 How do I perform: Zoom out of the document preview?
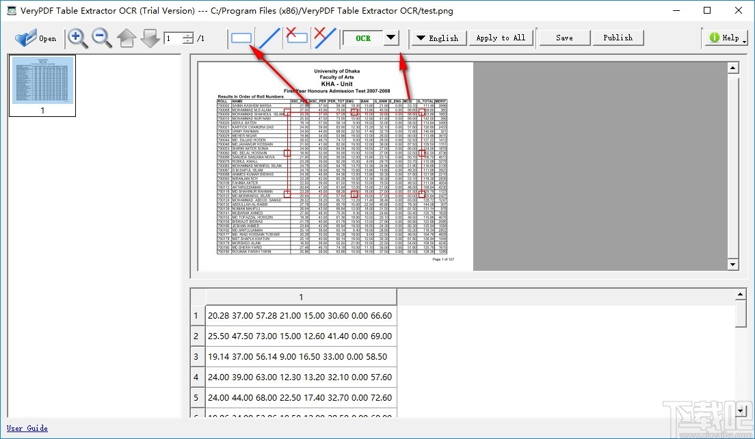click(102, 38)
